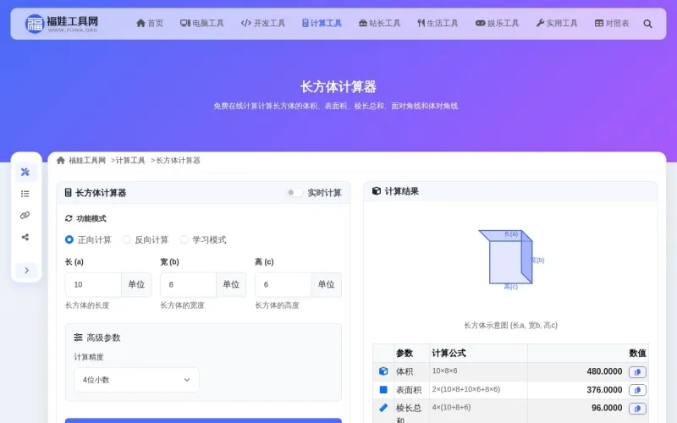677x423 pixels.
Task: Open the 生活工具 menu
Action: pos(438,24)
